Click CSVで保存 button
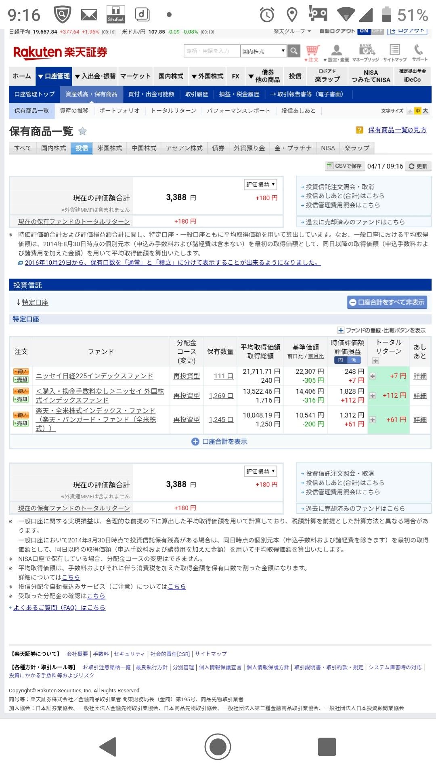The width and height of the screenshot is (436, 776). coord(344,166)
